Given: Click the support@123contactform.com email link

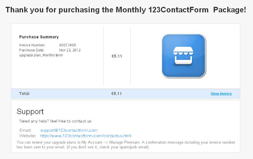Looking at the screenshot, I should click(69, 130).
